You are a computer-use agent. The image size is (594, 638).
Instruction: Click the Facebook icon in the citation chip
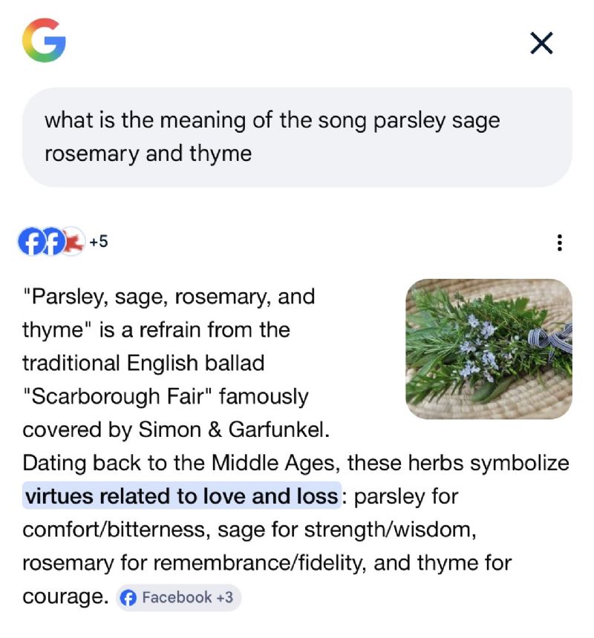click(x=129, y=597)
